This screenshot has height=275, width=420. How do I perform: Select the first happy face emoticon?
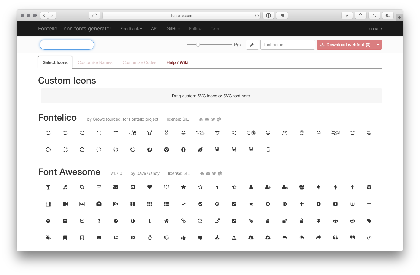pyautogui.click(x=48, y=133)
